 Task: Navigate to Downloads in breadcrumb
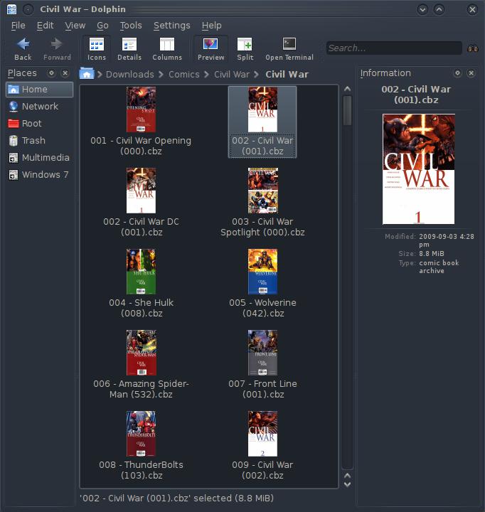click(x=129, y=75)
